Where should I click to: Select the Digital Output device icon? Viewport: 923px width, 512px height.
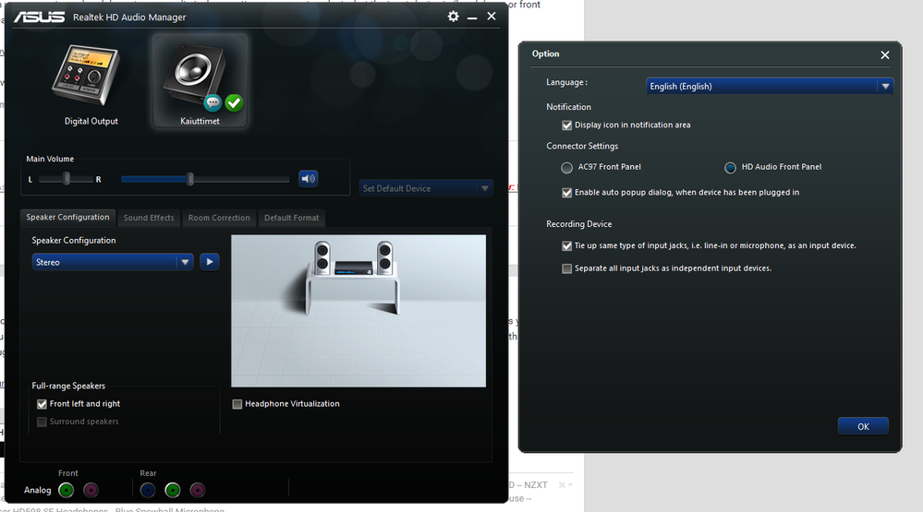click(x=87, y=77)
